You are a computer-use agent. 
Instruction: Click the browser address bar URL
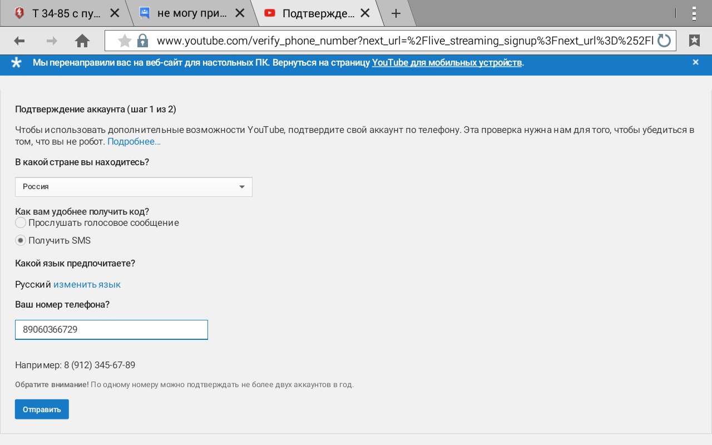(x=405, y=41)
